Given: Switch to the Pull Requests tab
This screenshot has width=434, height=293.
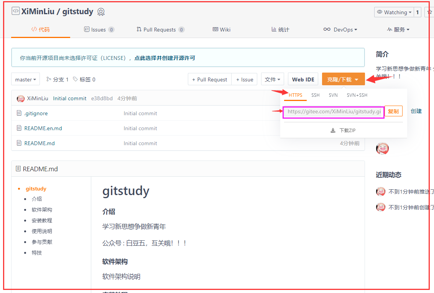Looking at the screenshot, I should coord(160,30).
